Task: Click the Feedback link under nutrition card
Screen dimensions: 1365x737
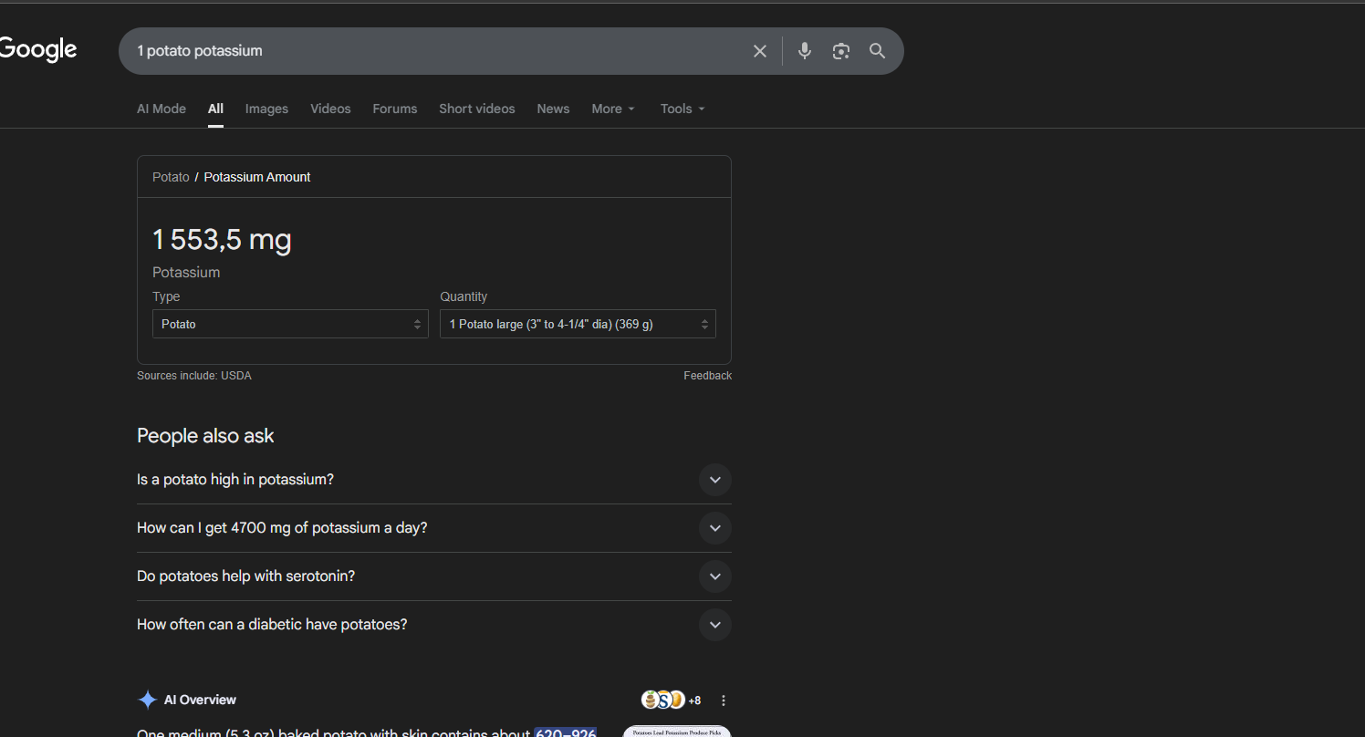Action: coord(707,376)
